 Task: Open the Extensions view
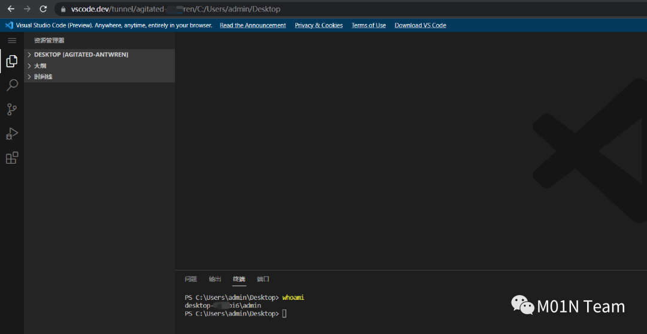click(12, 158)
